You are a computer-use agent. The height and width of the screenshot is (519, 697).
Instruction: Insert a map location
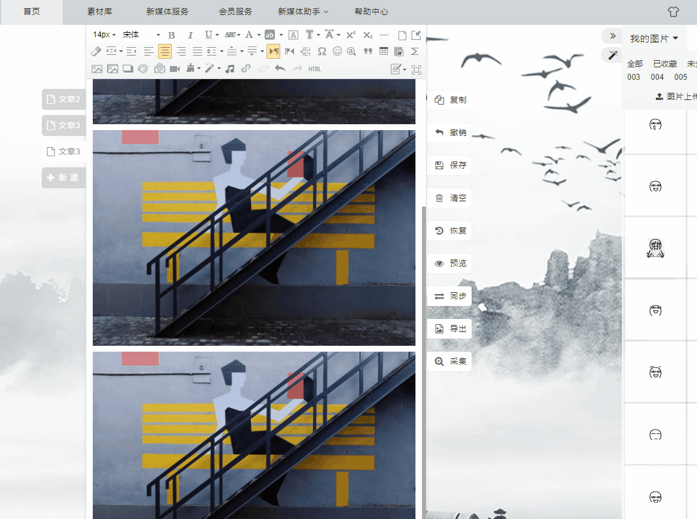[x=159, y=69]
